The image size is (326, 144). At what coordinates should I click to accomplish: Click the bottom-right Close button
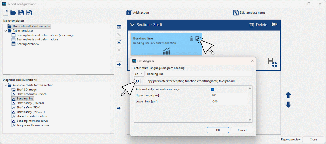313,140
